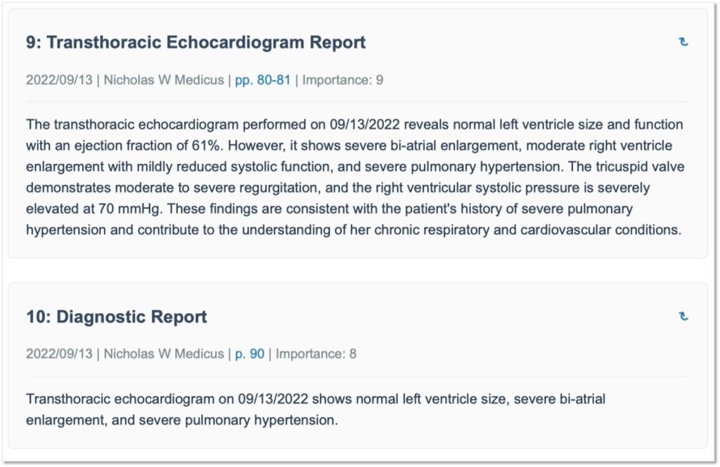Click the "Importance: 8" label
This screenshot has width=720, height=467.
[316, 354]
